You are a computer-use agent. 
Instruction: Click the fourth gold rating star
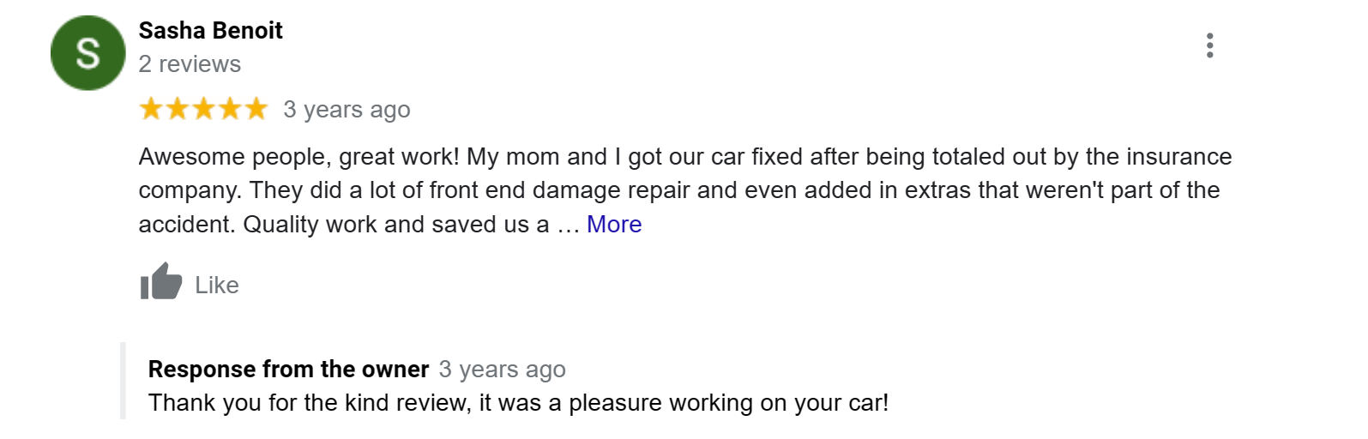[x=230, y=109]
